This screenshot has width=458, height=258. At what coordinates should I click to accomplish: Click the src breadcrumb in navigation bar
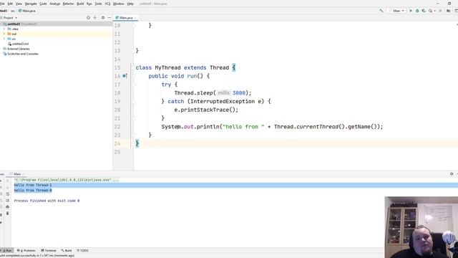tap(13, 11)
